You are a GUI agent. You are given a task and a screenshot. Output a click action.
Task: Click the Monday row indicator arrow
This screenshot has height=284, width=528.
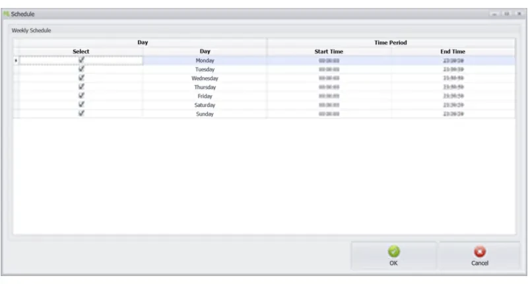pos(16,61)
